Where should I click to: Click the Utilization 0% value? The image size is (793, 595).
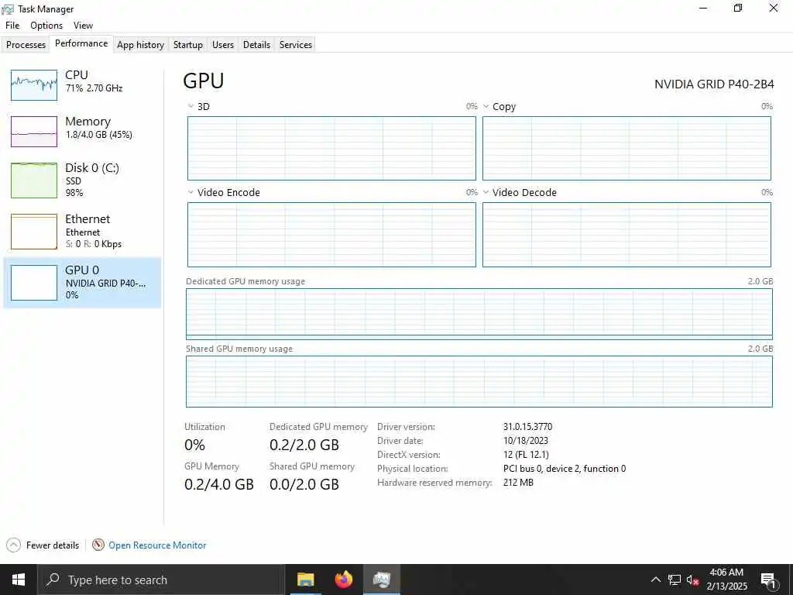click(194, 445)
